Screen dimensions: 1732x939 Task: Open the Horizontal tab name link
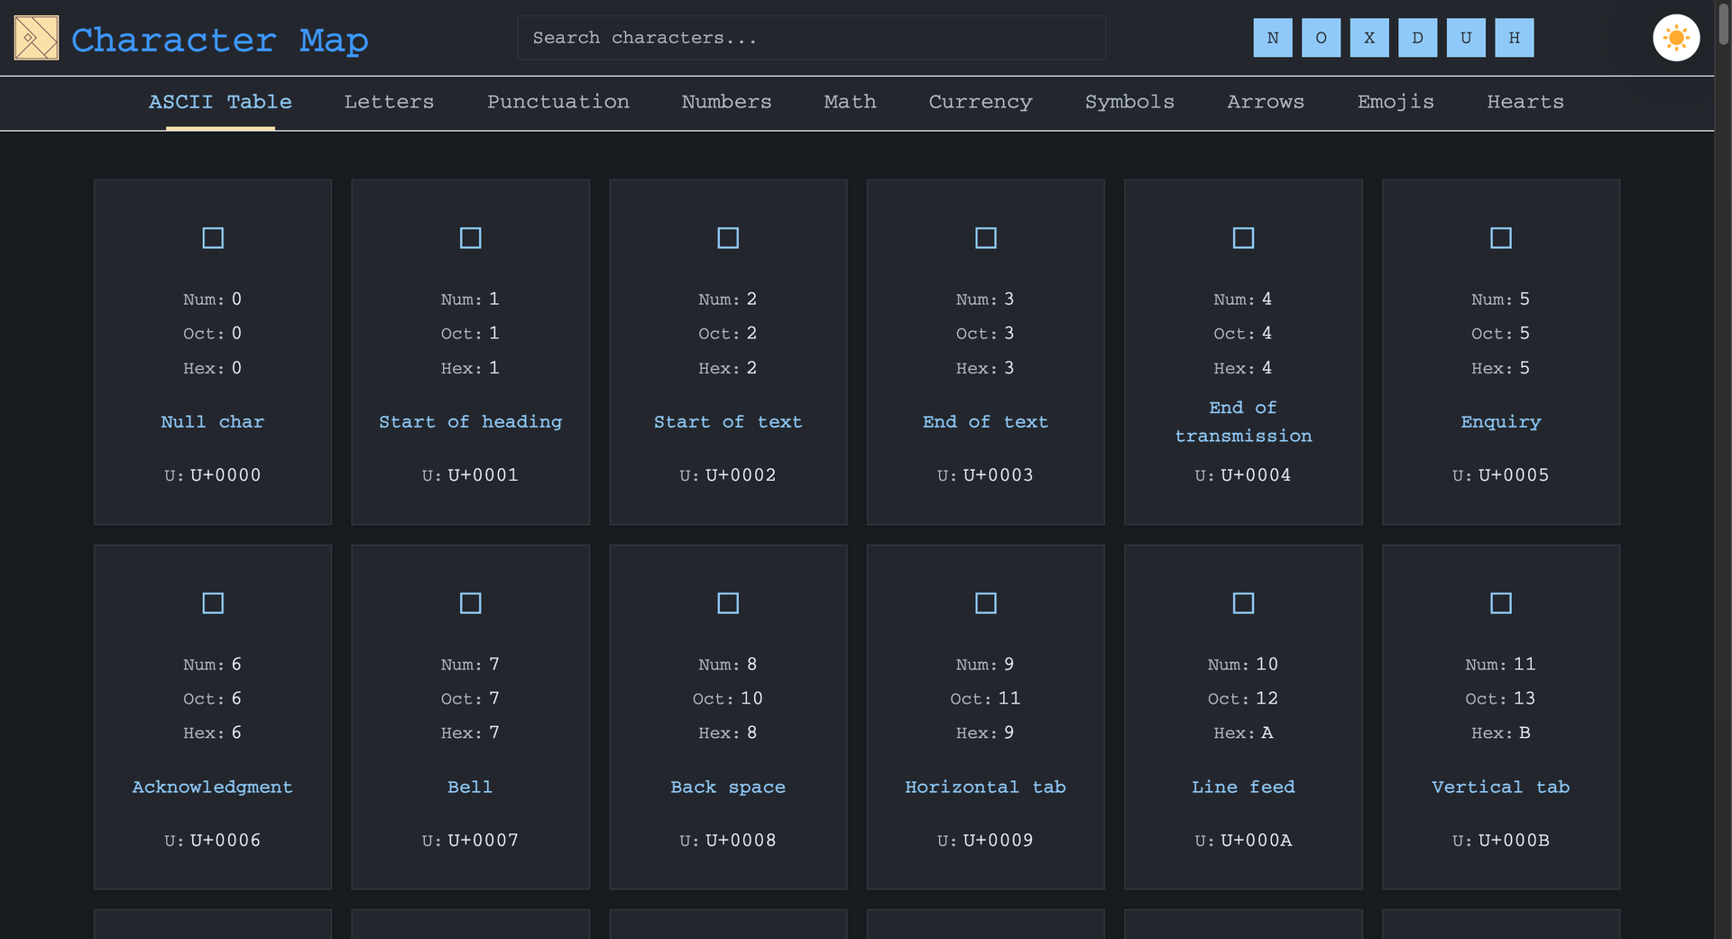[x=985, y=787]
